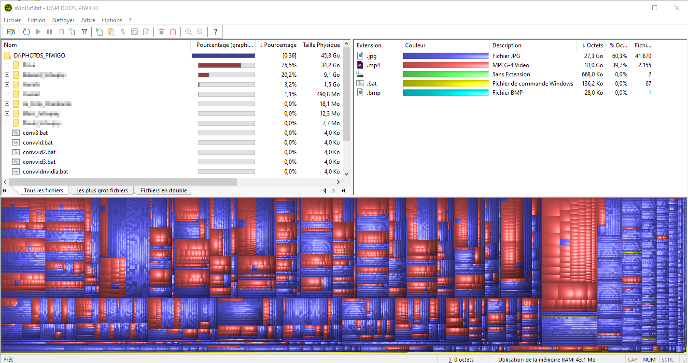Switch to the Fichiers en double tab
The height and width of the screenshot is (363, 688).
pyautogui.click(x=164, y=190)
